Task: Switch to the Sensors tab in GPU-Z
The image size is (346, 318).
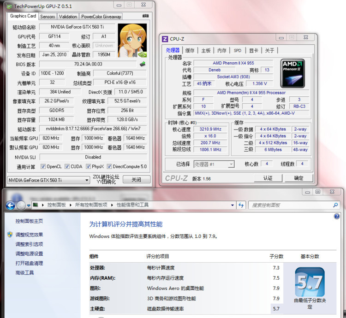Action: tap(48, 17)
